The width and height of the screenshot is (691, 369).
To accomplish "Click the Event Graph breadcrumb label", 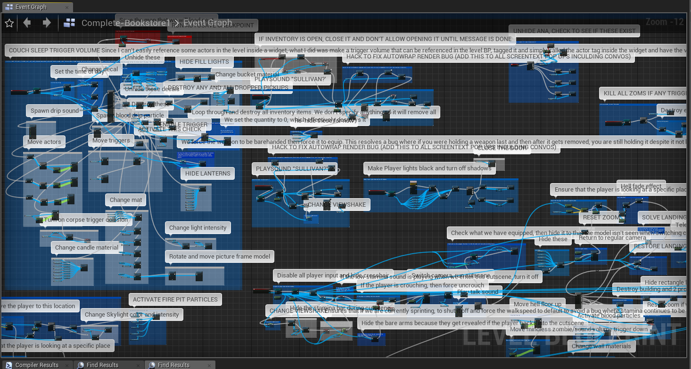I will point(207,23).
